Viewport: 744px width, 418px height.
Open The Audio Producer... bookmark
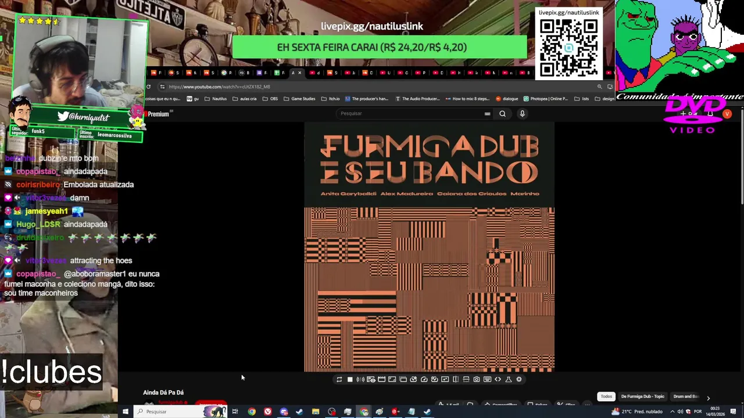(417, 99)
